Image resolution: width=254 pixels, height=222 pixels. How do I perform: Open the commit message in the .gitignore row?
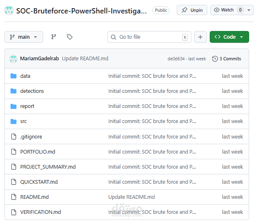[x=152, y=137]
